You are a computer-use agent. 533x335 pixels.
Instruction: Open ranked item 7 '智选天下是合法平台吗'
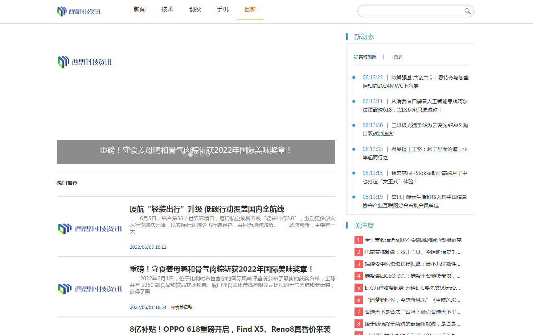click(413, 312)
